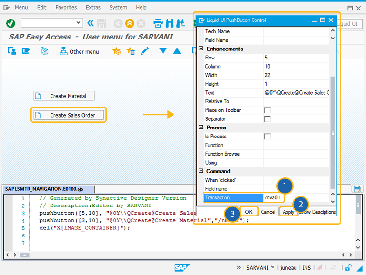The width and height of the screenshot is (366, 275).
Task: Click the script editor save icon
Action: [357, 188]
